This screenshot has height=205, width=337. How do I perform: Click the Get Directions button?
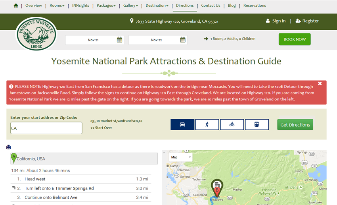coord(295,125)
